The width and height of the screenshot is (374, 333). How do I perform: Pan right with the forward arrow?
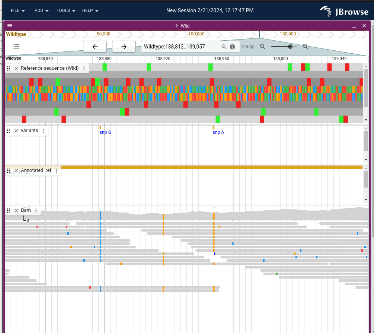(x=124, y=47)
